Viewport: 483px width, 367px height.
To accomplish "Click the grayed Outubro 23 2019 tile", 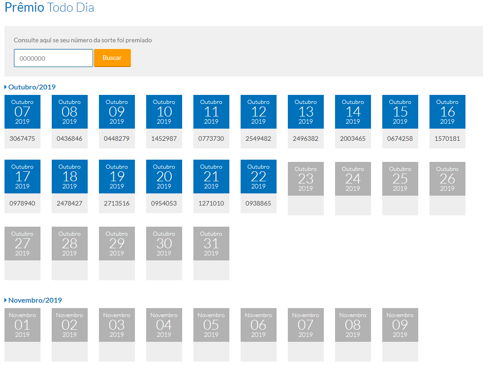I will click(x=306, y=179).
